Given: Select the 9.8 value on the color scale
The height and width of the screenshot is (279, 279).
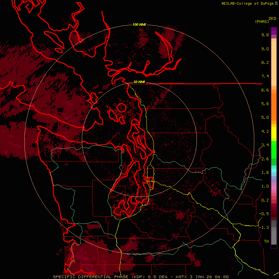Looking at the screenshot, I should [x=265, y=35].
